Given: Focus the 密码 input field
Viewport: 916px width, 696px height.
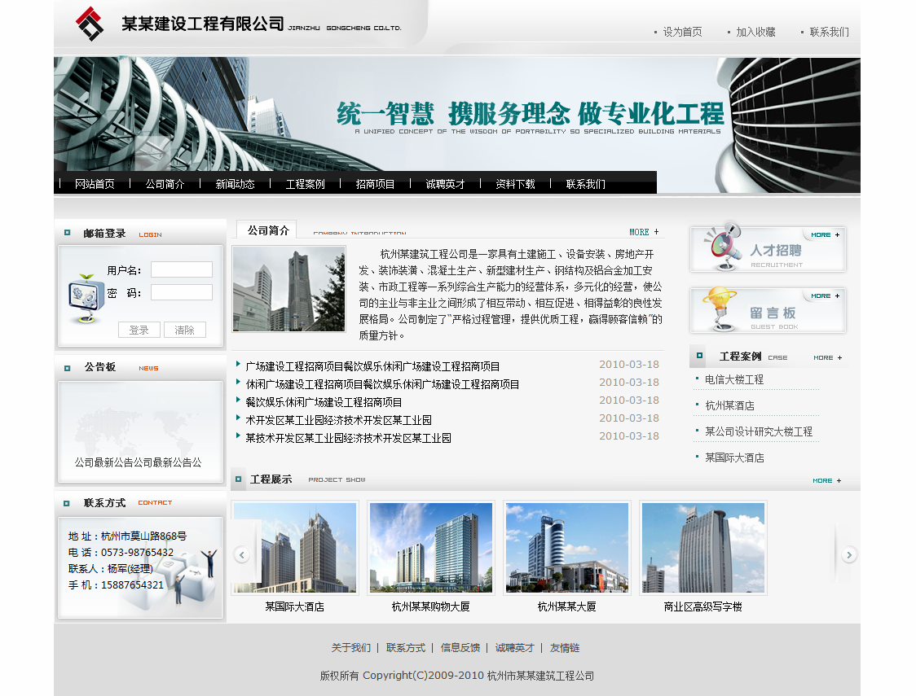Looking at the screenshot, I should [x=182, y=292].
